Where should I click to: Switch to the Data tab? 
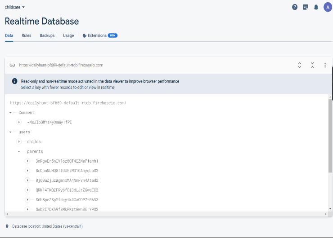pyautogui.click(x=9, y=35)
